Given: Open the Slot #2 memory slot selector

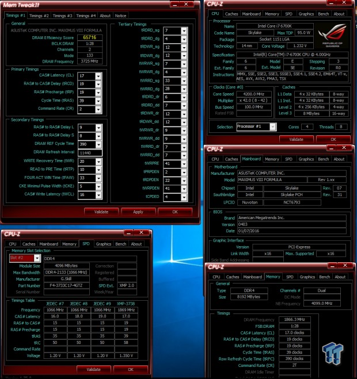Looking at the screenshot, I should (x=37, y=258).
